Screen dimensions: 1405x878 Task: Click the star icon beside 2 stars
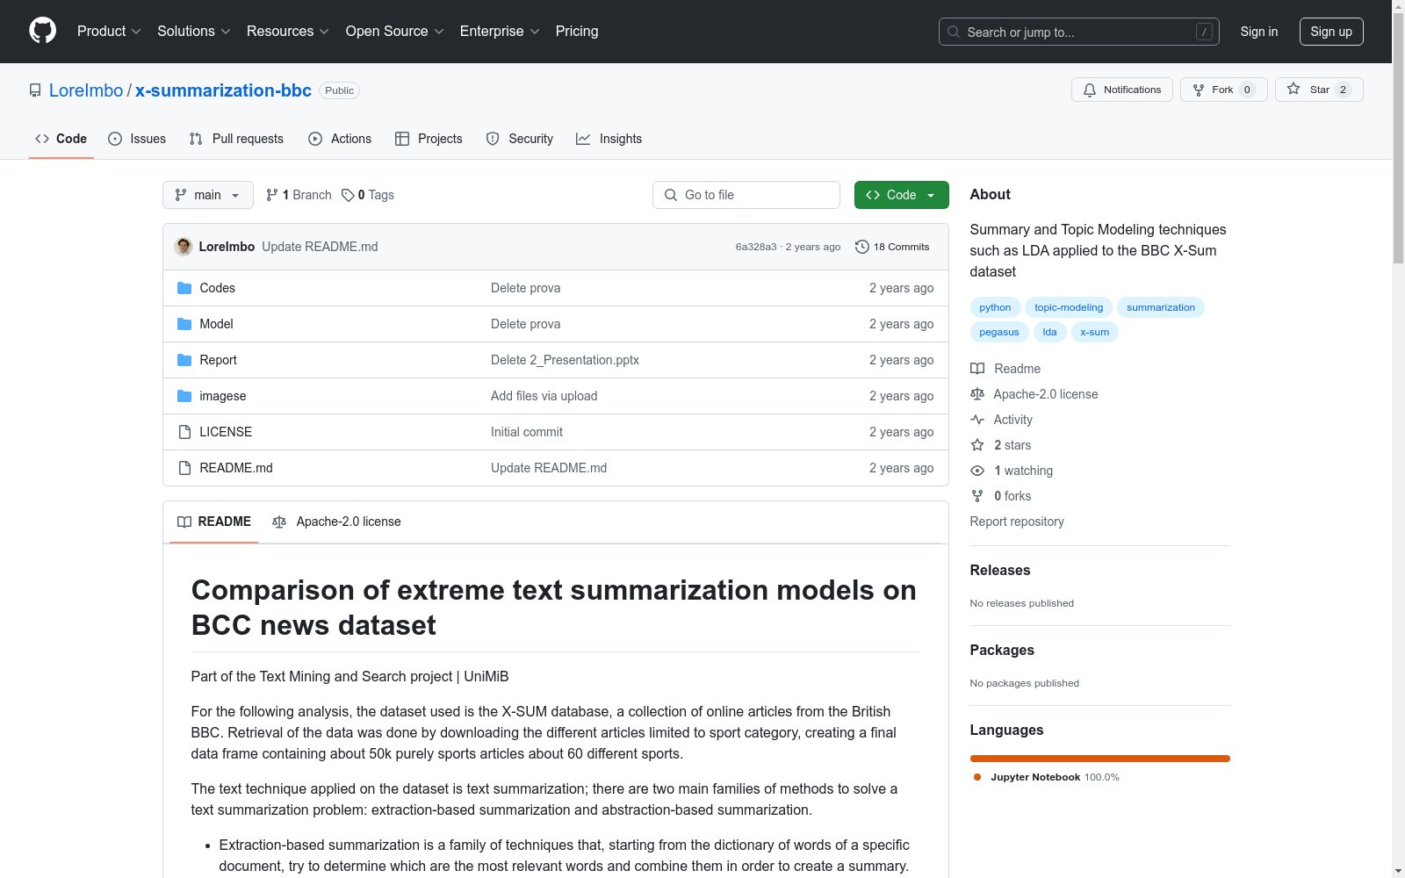977,445
